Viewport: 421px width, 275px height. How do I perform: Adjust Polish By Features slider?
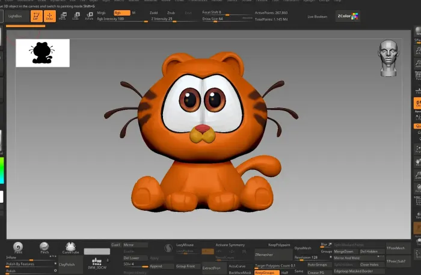(x=31, y=265)
